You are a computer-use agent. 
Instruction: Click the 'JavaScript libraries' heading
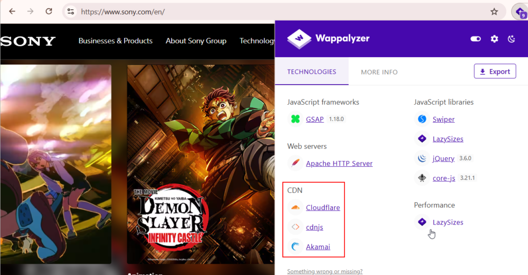(443, 102)
